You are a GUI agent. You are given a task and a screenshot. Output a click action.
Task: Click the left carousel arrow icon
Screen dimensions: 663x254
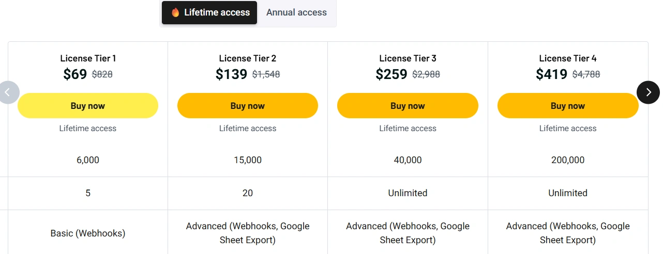(8, 92)
